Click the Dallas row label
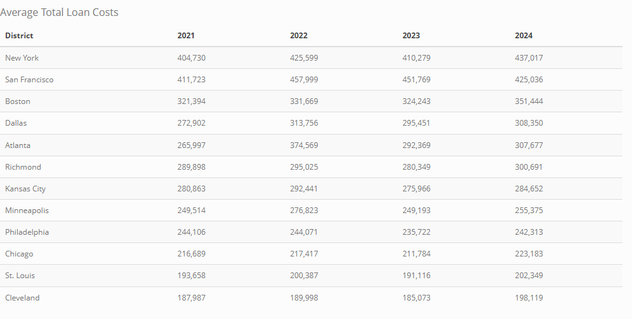The image size is (632, 319). 16,123
